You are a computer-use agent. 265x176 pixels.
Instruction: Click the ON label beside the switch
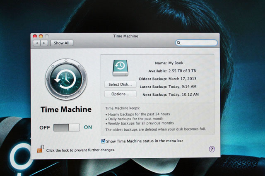tap(88, 127)
